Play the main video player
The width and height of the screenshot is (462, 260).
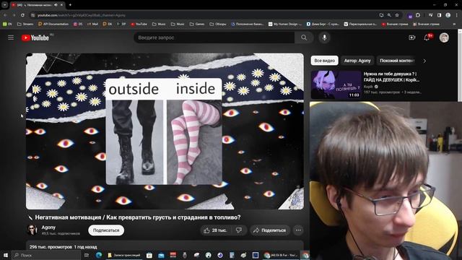(x=165, y=131)
